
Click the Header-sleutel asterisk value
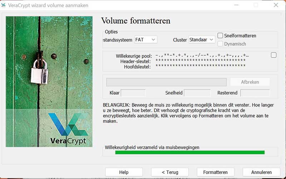coord(201,60)
